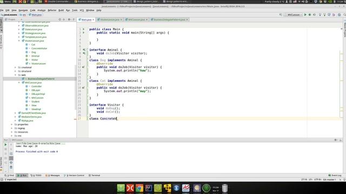Select DBLayerImpl in project tree

tap(38, 94)
